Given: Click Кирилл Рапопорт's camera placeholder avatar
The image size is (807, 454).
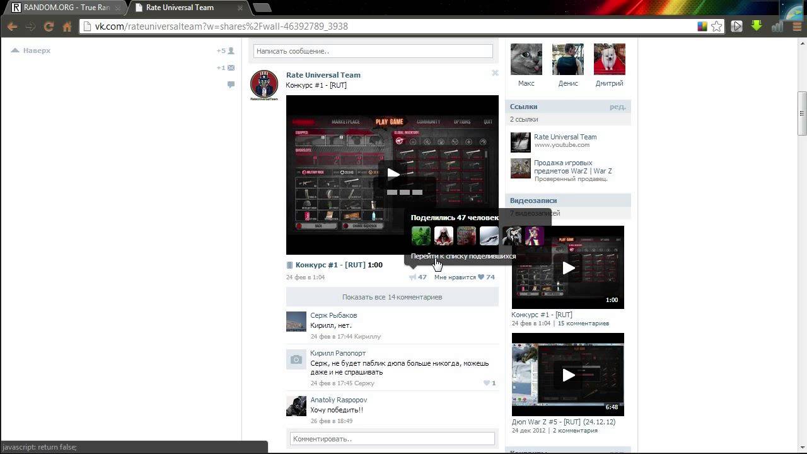Looking at the screenshot, I should (296, 359).
